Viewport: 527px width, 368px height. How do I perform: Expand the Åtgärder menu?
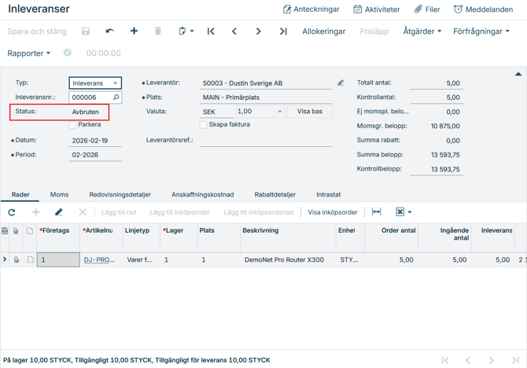tap(422, 31)
